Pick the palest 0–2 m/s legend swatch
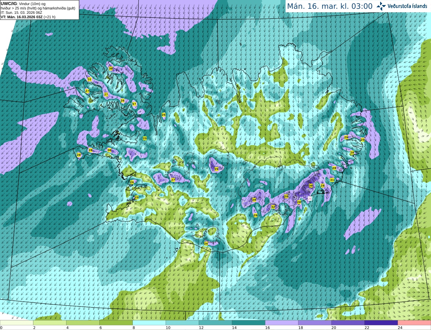431x330 pixels. point(17,323)
